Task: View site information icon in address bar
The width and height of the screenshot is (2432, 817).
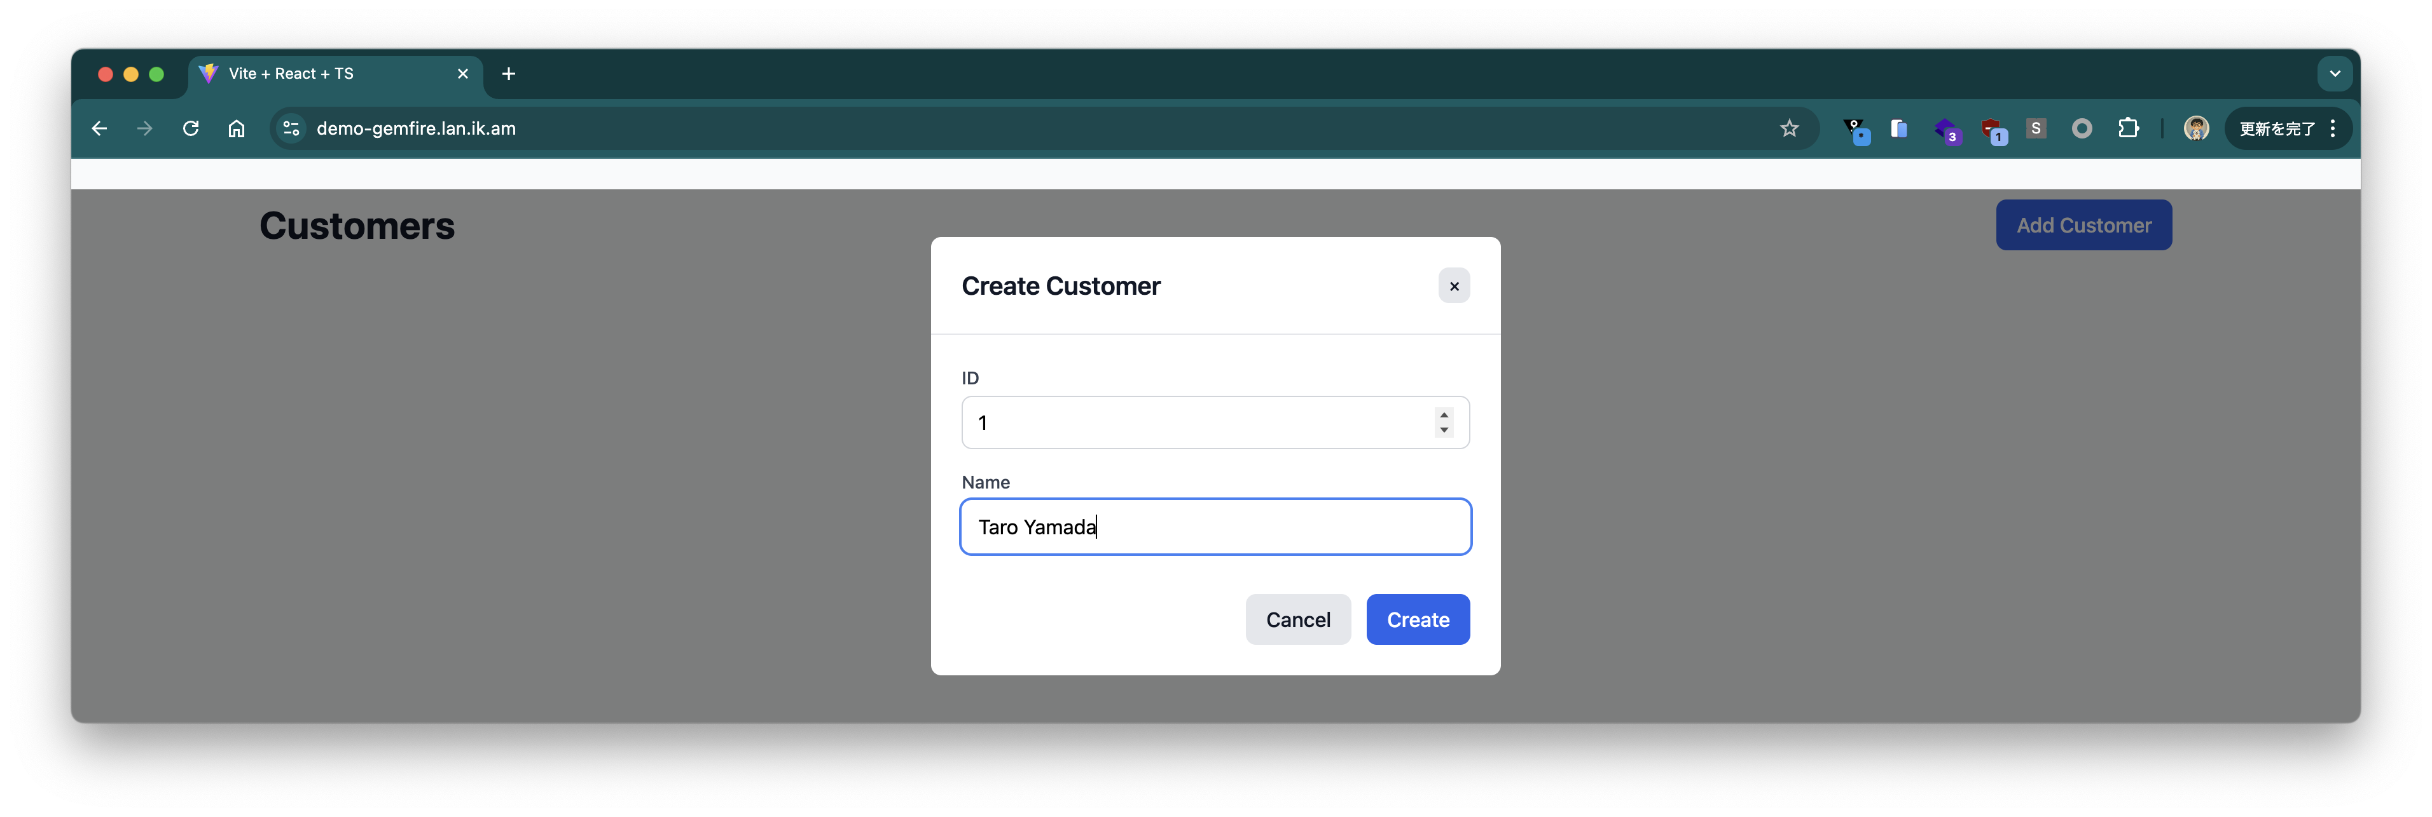Action: point(292,128)
